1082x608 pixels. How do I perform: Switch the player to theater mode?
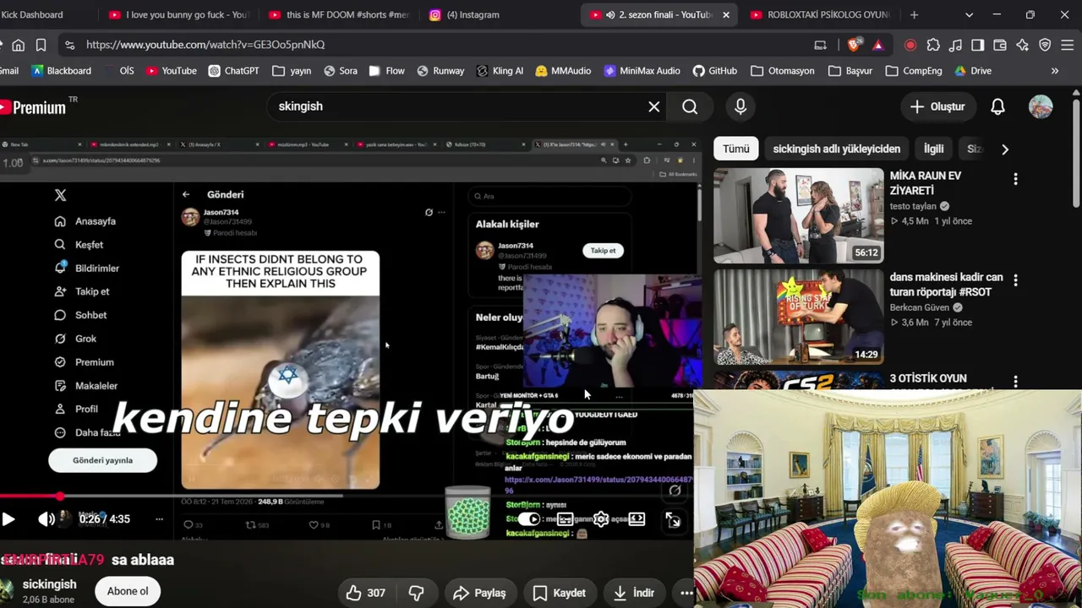point(637,519)
